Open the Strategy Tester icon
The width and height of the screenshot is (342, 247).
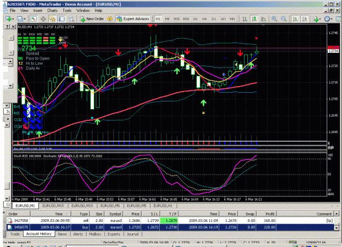[x=71, y=19]
